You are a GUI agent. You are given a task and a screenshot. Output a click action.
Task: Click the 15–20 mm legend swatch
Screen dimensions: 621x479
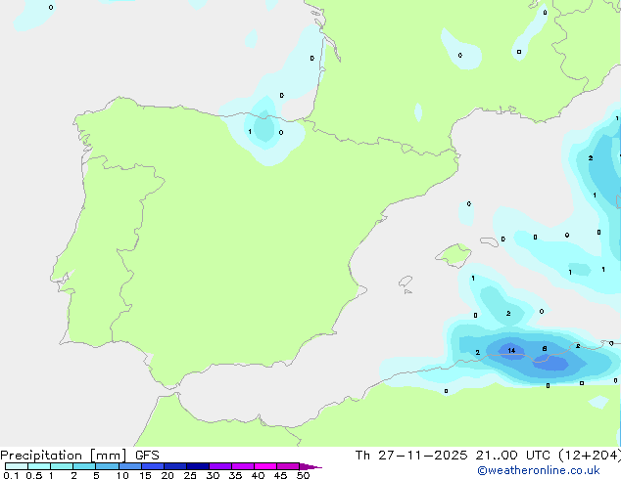(153, 466)
